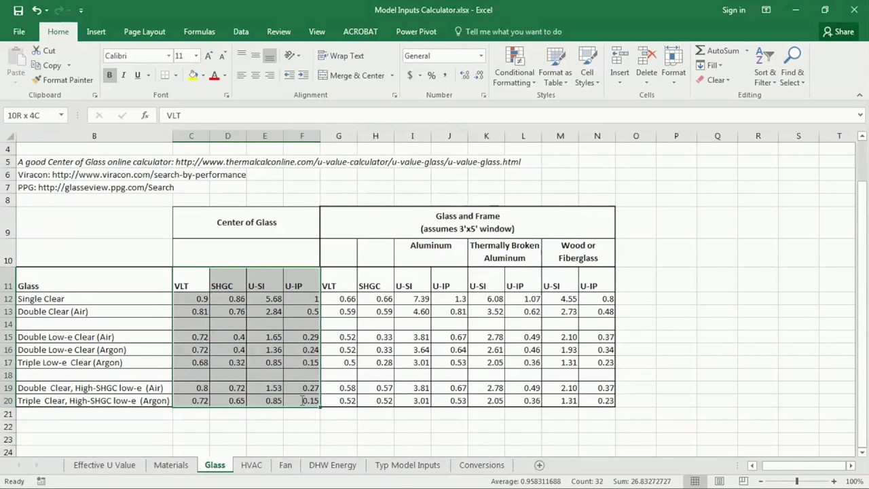Click the Paste clipboard icon
Viewport: 869px width, 489px height.
(x=16, y=57)
